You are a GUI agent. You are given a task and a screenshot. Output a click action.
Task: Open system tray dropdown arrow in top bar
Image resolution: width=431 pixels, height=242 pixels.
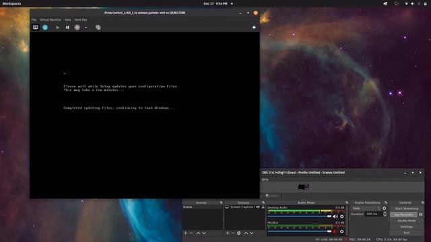tap(406, 3)
